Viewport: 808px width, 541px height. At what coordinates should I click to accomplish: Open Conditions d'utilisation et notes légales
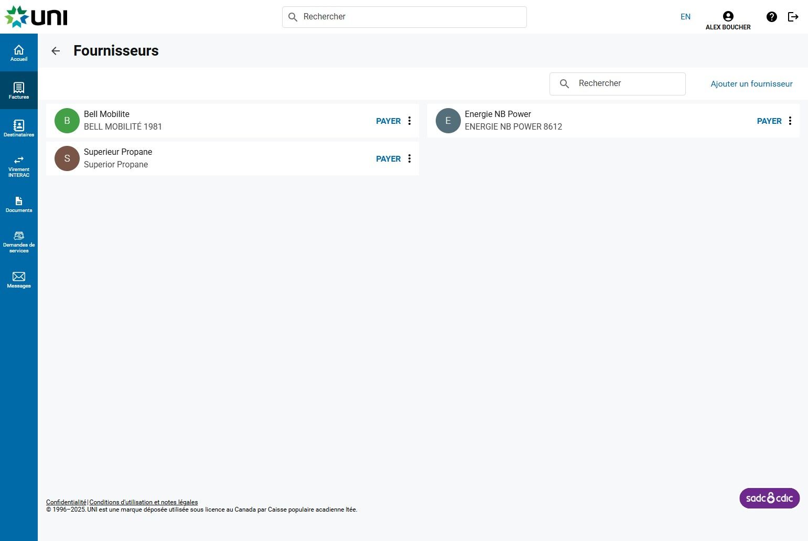(144, 502)
